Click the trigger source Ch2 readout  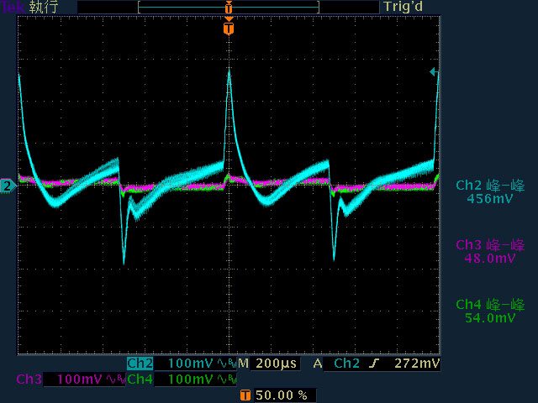click(x=346, y=364)
